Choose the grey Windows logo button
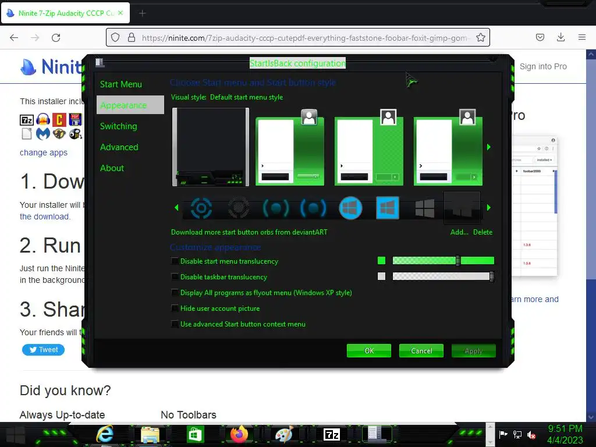 tap(424, 208)
